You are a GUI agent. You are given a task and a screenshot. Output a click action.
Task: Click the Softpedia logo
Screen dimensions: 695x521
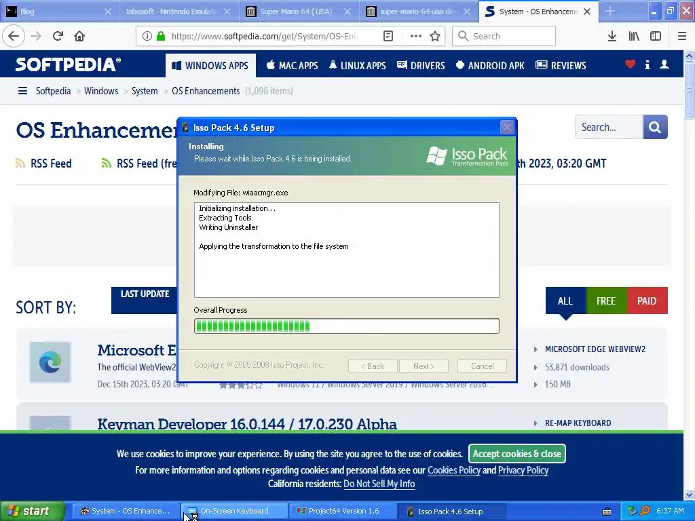tap(69, 64)
